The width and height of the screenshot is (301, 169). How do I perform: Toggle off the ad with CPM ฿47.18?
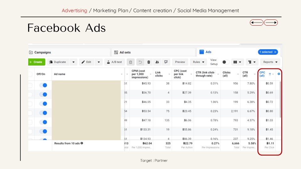tap(43, 122)
